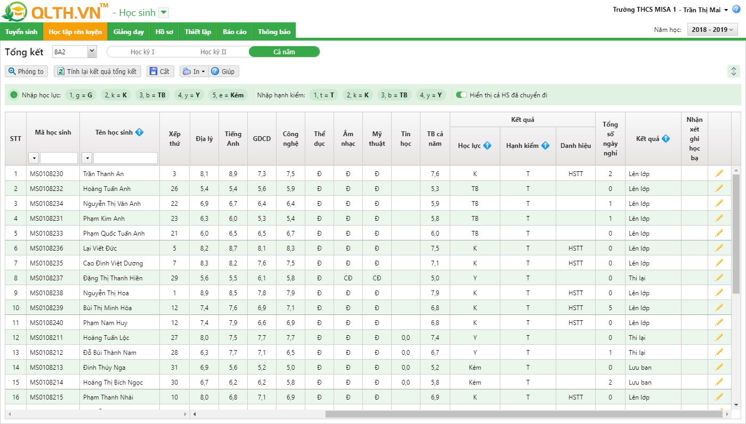
Task: Open filter operator dropdown for Tên học sinh
Action: [x=87, y=158]
